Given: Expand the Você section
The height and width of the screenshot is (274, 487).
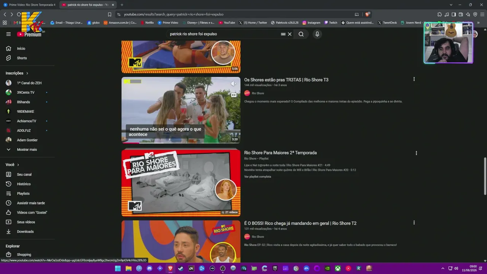Looking at the screenshot, I should (x=12, y=165).
